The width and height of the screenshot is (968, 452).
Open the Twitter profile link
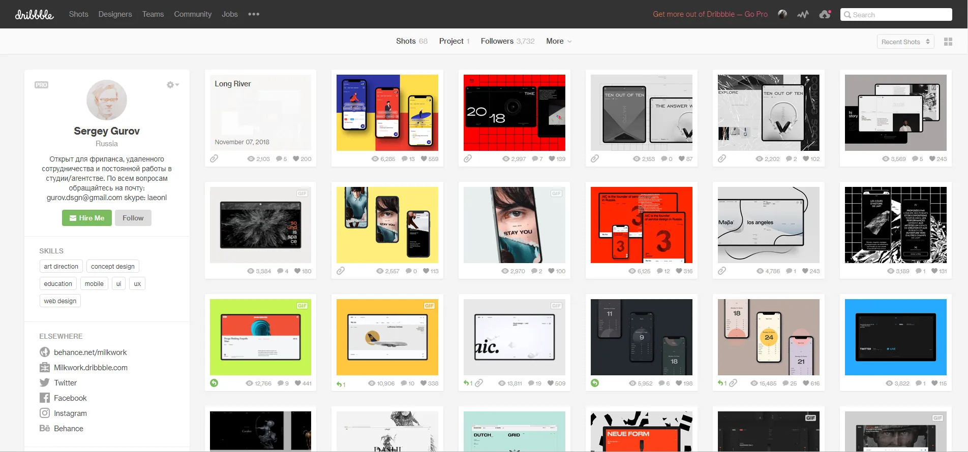(65, 383)
